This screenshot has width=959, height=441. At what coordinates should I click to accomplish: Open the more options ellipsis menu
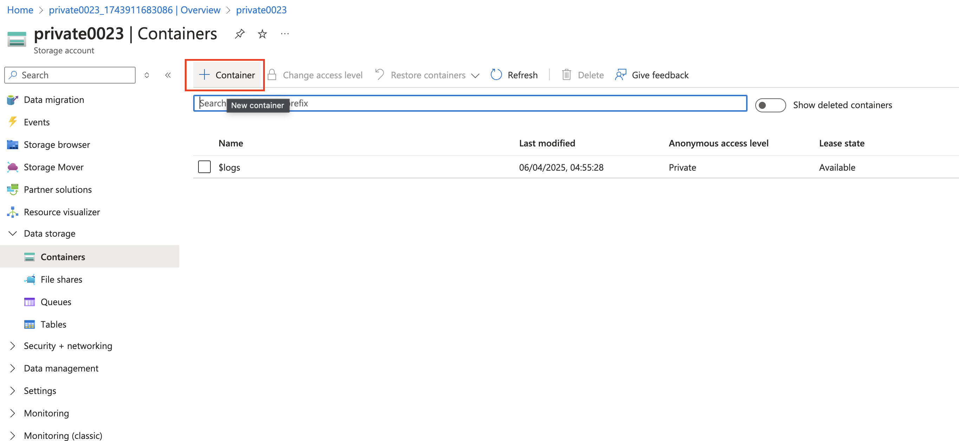[285, 34]
